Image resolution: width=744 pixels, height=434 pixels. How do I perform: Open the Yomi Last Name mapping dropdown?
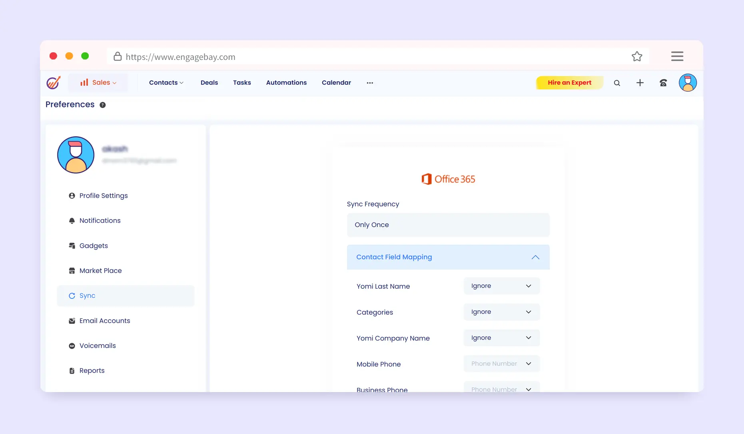501,286
